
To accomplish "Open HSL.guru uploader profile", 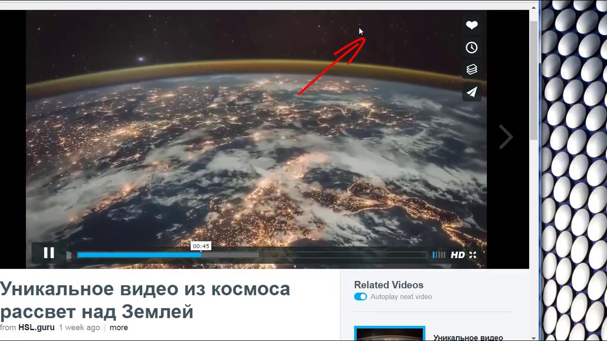I will point(37,327).
